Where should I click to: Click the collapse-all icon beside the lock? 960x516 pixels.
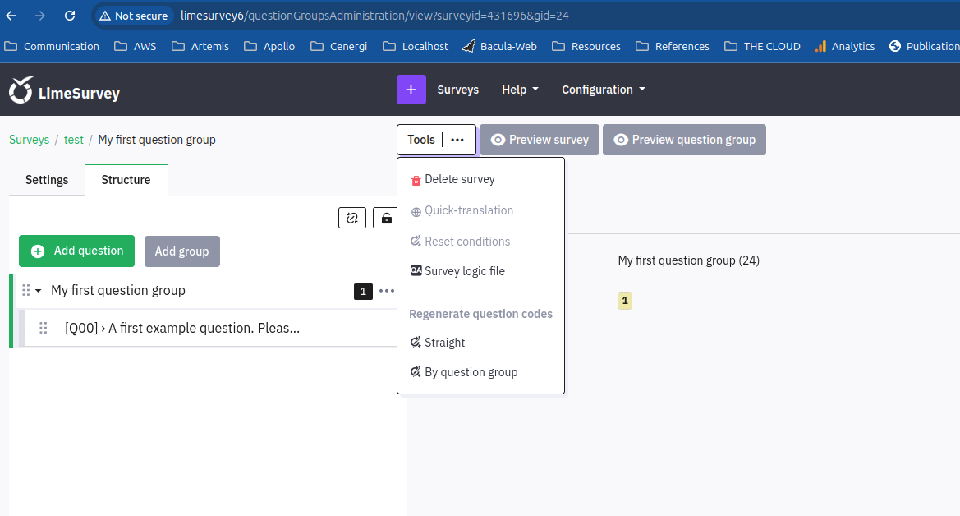pos(351,218)
